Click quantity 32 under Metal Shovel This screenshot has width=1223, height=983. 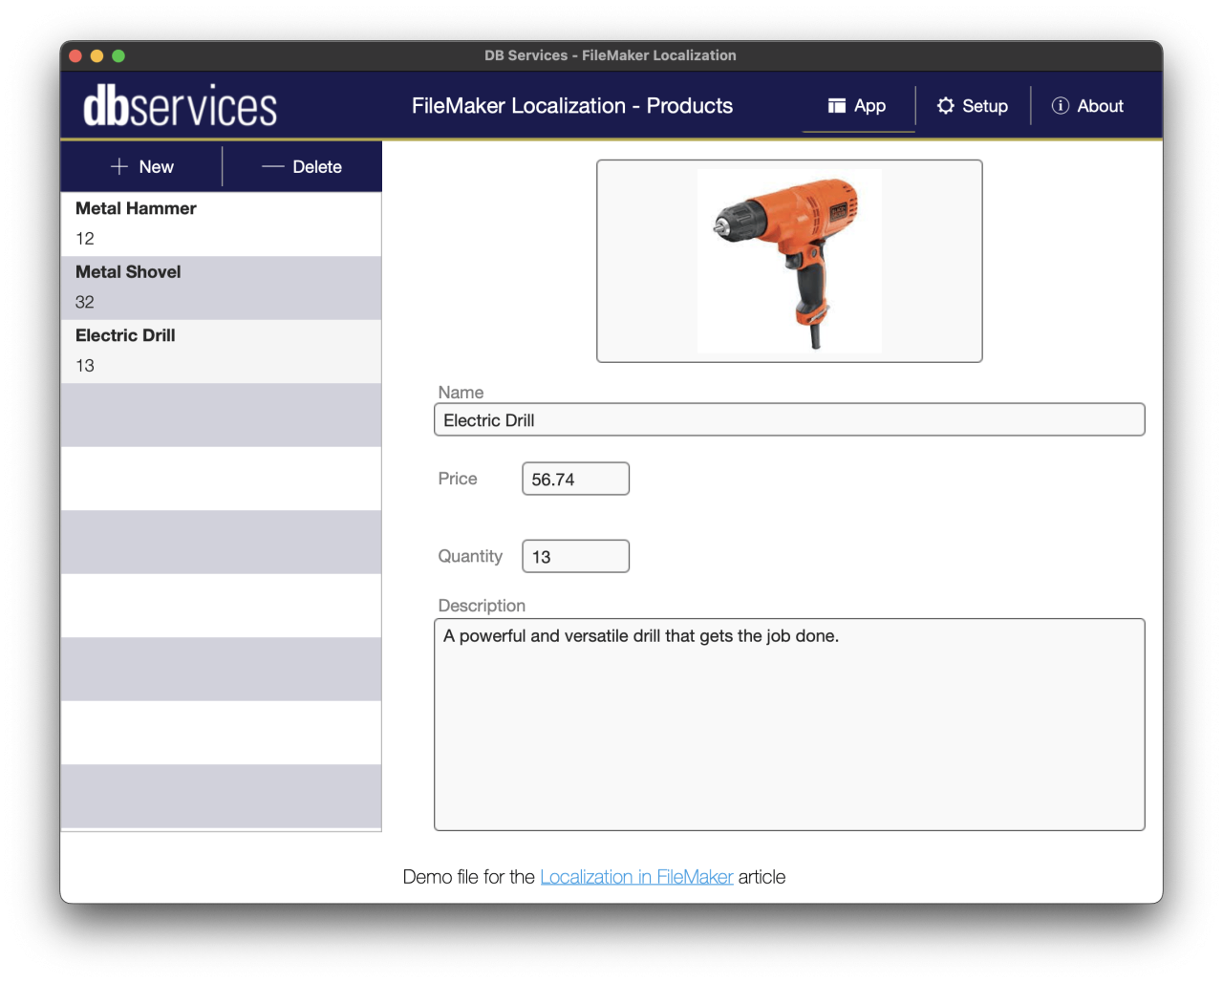(85, 302)
